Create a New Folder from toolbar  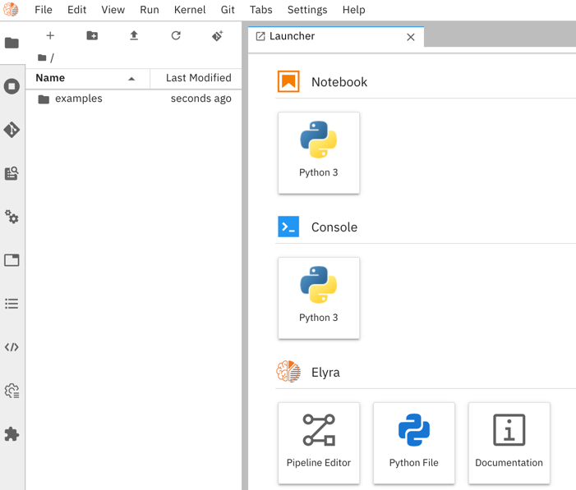point(92,35)
